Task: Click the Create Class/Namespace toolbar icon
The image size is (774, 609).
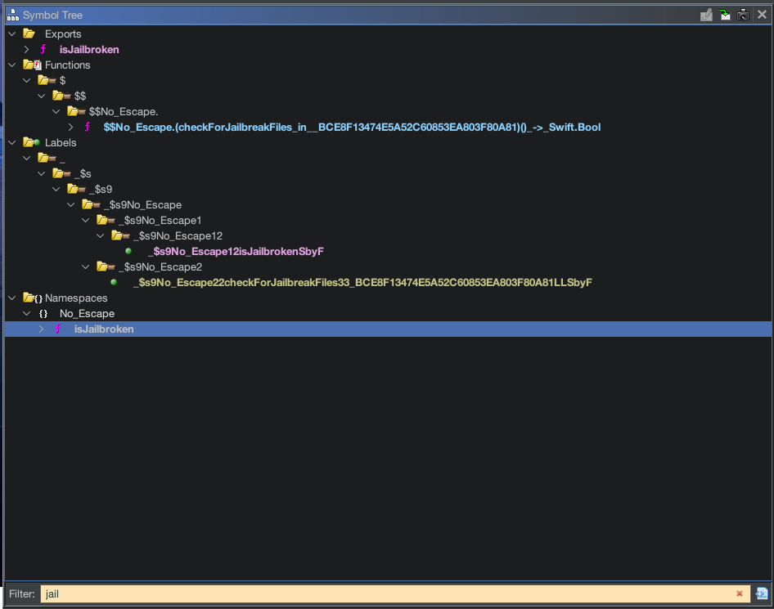Action: click(706, 15)
